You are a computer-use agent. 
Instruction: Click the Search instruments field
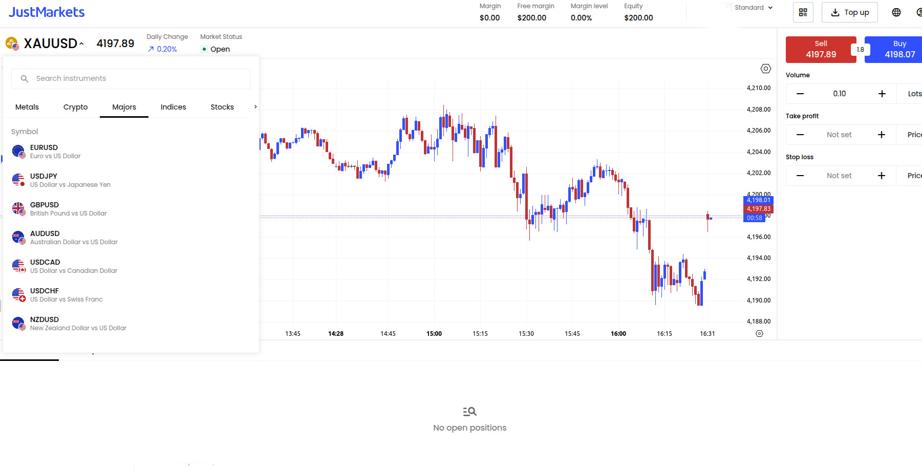tap(131, 78)
